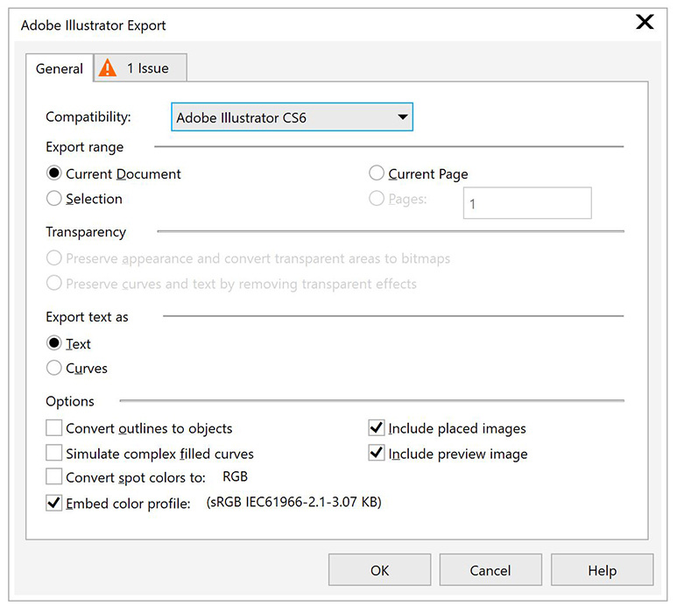Export text as Curves radio option

point(55,369)
